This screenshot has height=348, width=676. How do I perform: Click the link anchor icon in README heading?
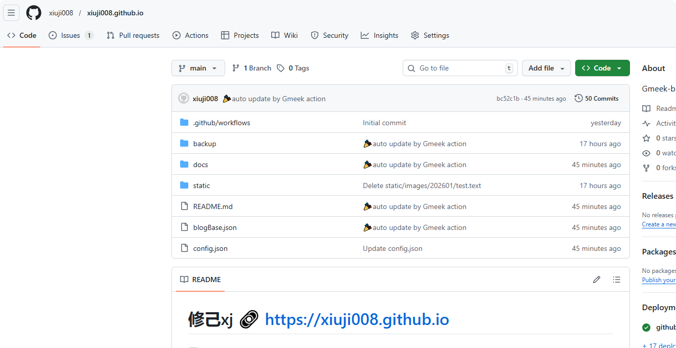249,319
